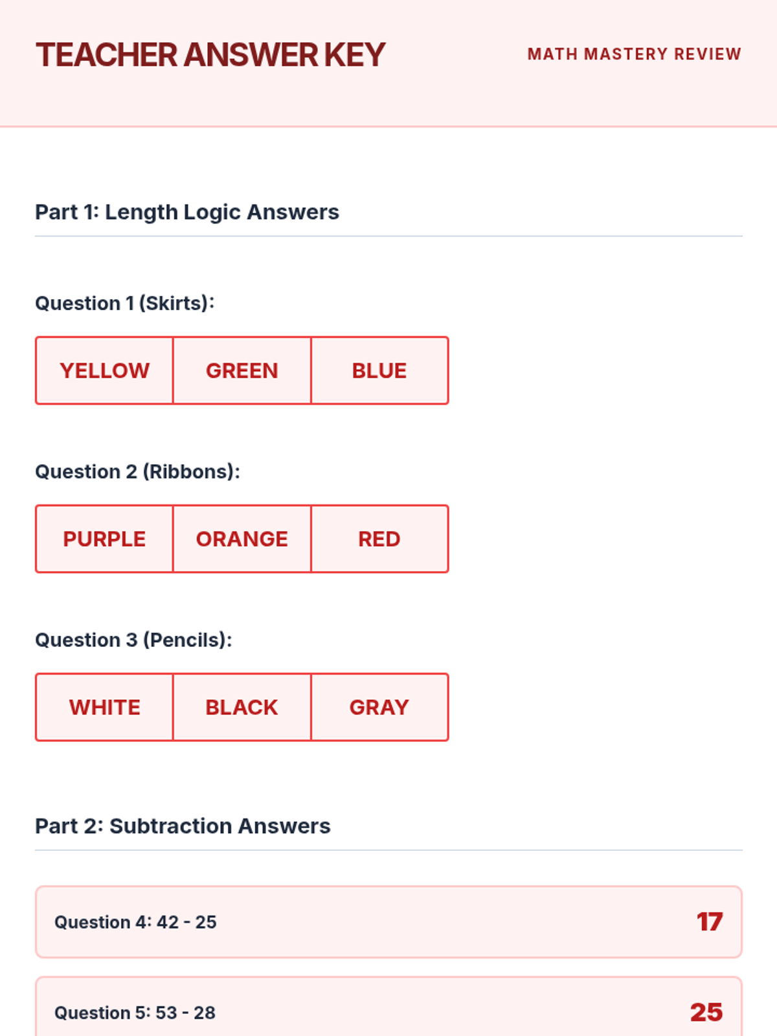Click the GRAY answer cell

tap(380, 707)
